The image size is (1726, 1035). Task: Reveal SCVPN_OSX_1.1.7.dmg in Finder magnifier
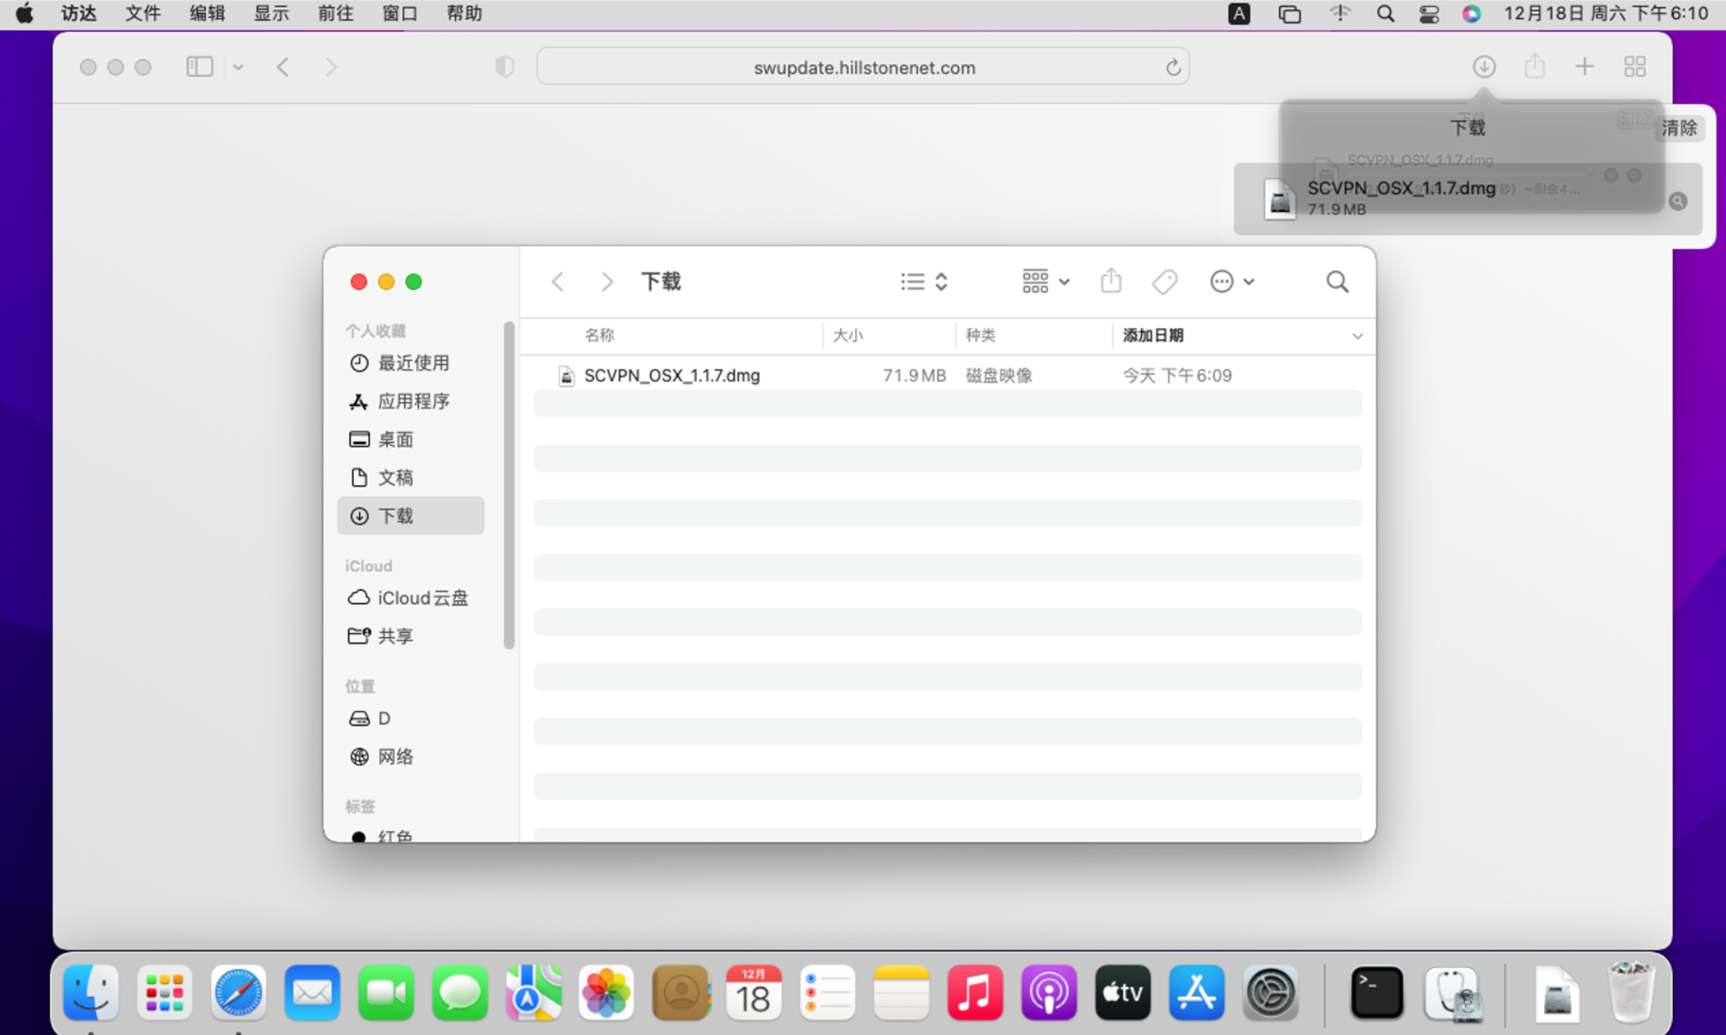1678,201
